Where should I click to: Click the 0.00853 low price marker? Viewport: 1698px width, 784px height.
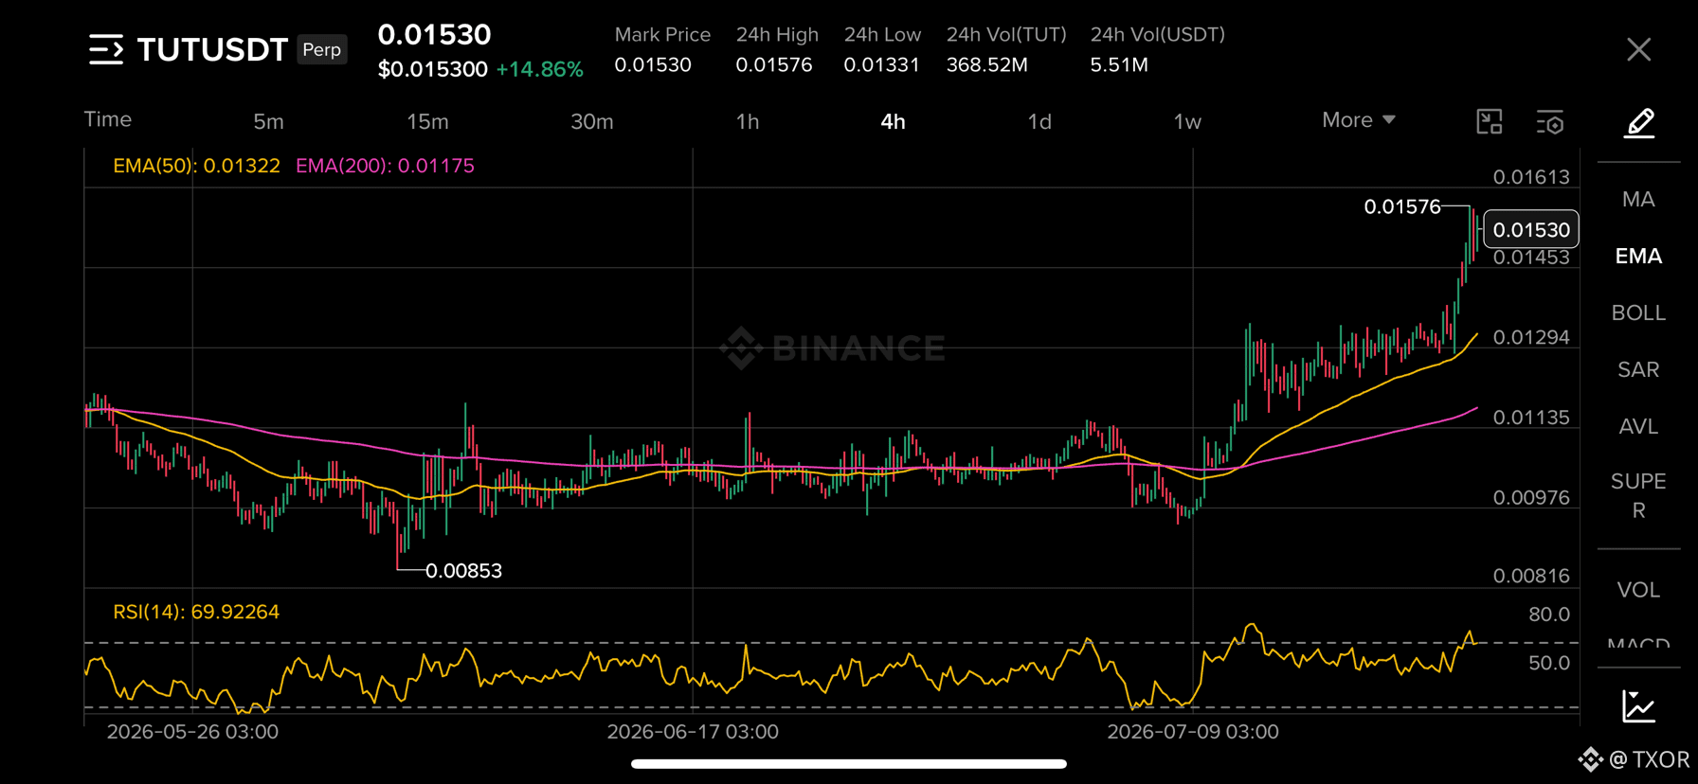(x=463, y=571)
